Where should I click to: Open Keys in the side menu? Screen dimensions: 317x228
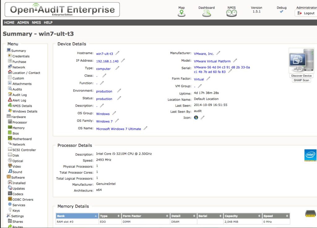coord(16,211)
